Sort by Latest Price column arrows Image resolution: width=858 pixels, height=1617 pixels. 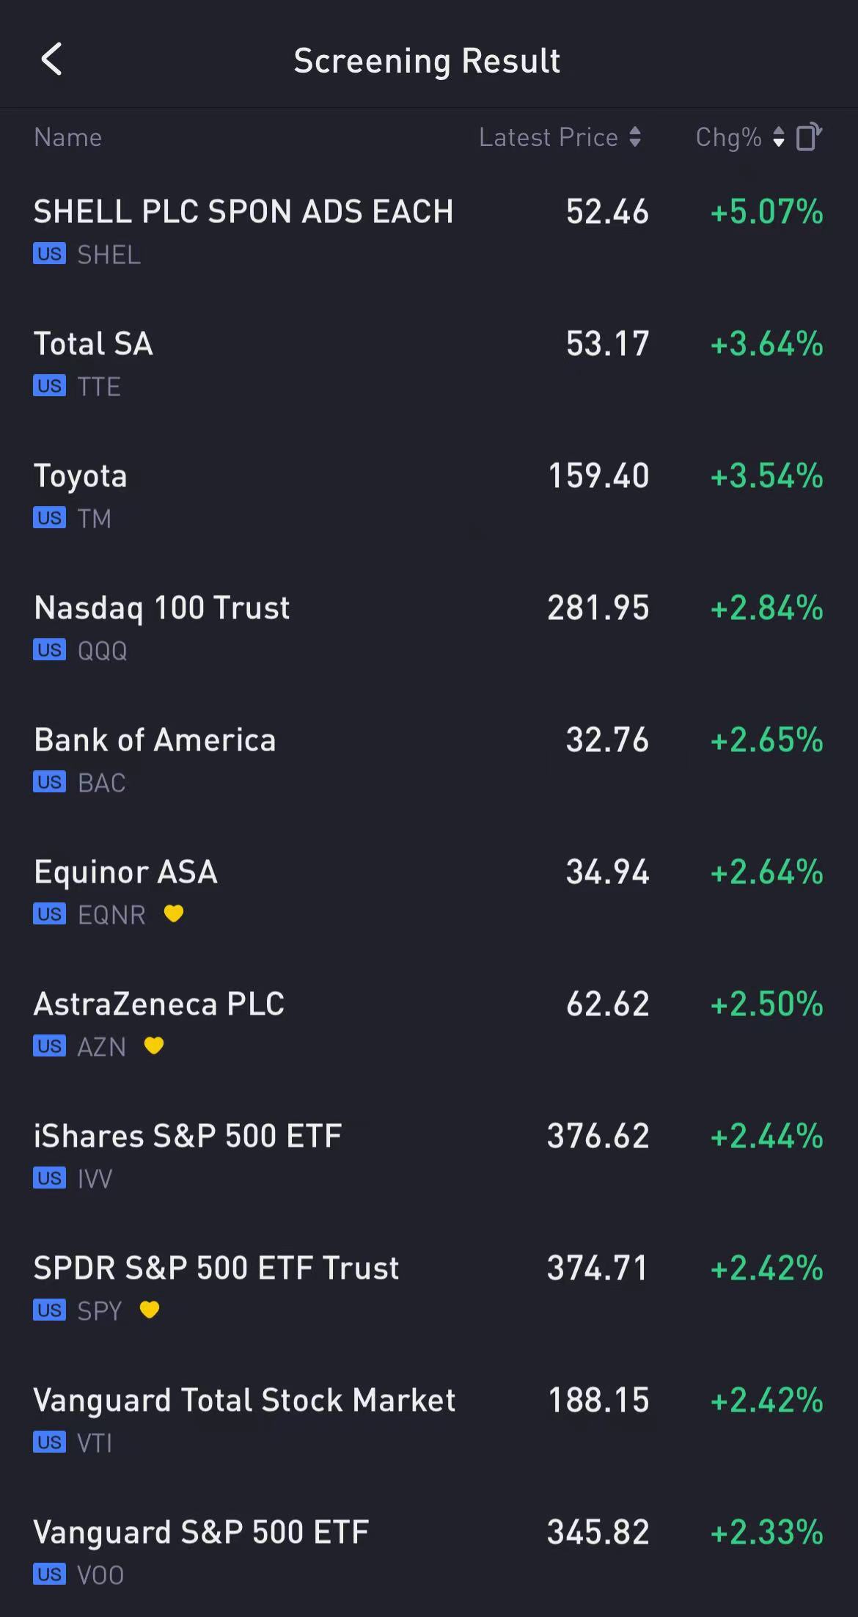tap(635, 137)
